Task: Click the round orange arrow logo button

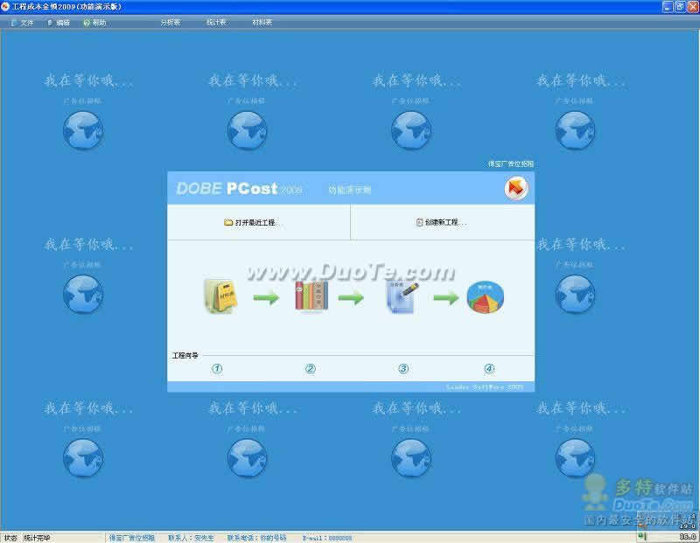Action: pos(516,188)
